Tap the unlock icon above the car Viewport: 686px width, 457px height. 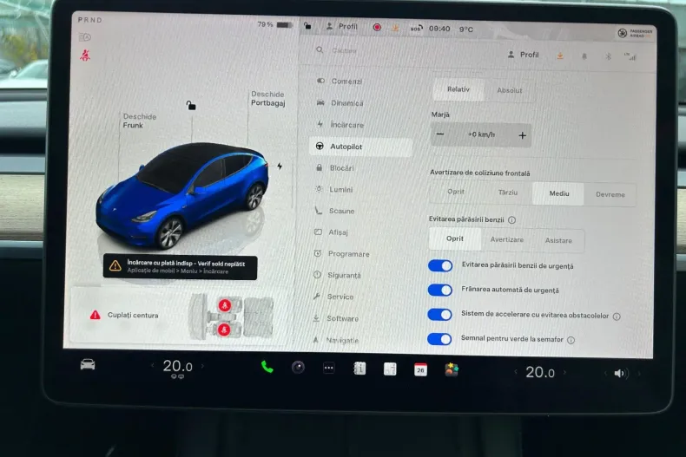pos(191,105)
